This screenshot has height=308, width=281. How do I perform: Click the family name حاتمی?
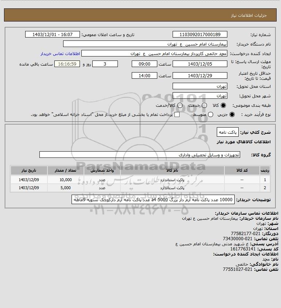(242, 264)
